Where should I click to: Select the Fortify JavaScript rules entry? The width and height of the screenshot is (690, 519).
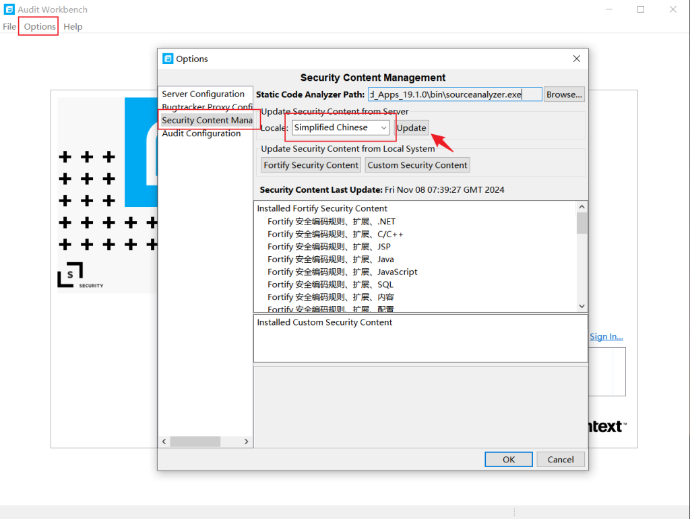(x=342, y=272)
